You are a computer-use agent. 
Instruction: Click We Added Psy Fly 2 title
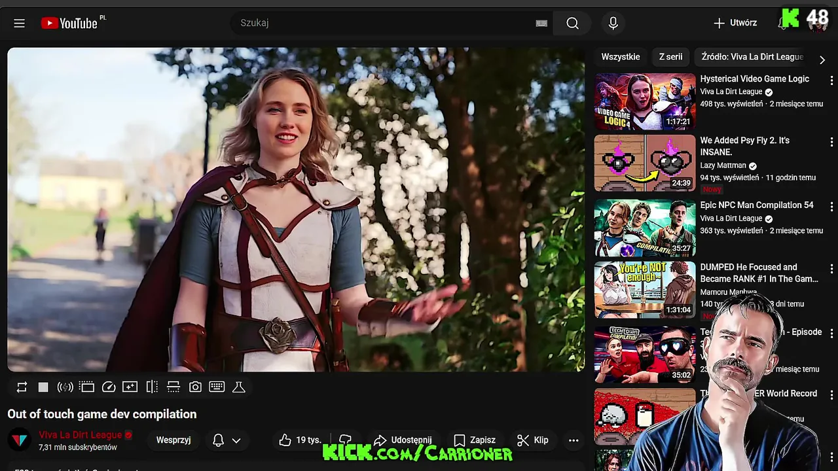pos(745,146)
